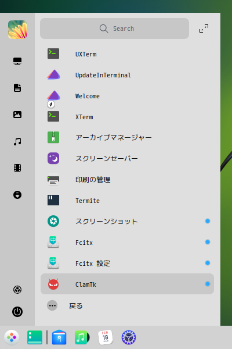Launch UpdateInTerminal from the app list
This screenshot has height=349, width=232.
pos(127,75)
